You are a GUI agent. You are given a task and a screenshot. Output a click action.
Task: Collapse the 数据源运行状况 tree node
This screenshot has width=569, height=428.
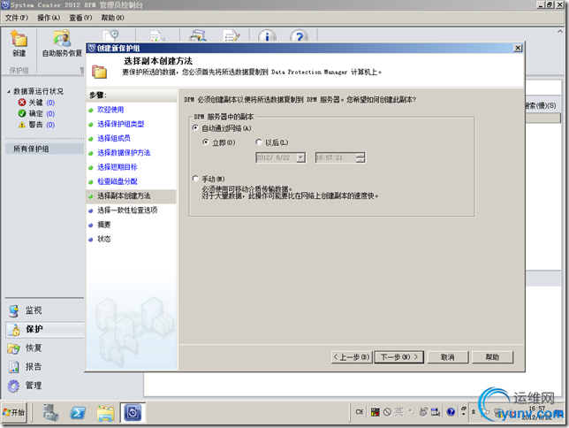pos(9,92)
